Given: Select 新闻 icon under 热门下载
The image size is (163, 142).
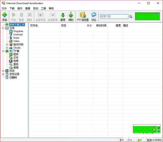Looking at the screenshot, I should pos(11,68).
